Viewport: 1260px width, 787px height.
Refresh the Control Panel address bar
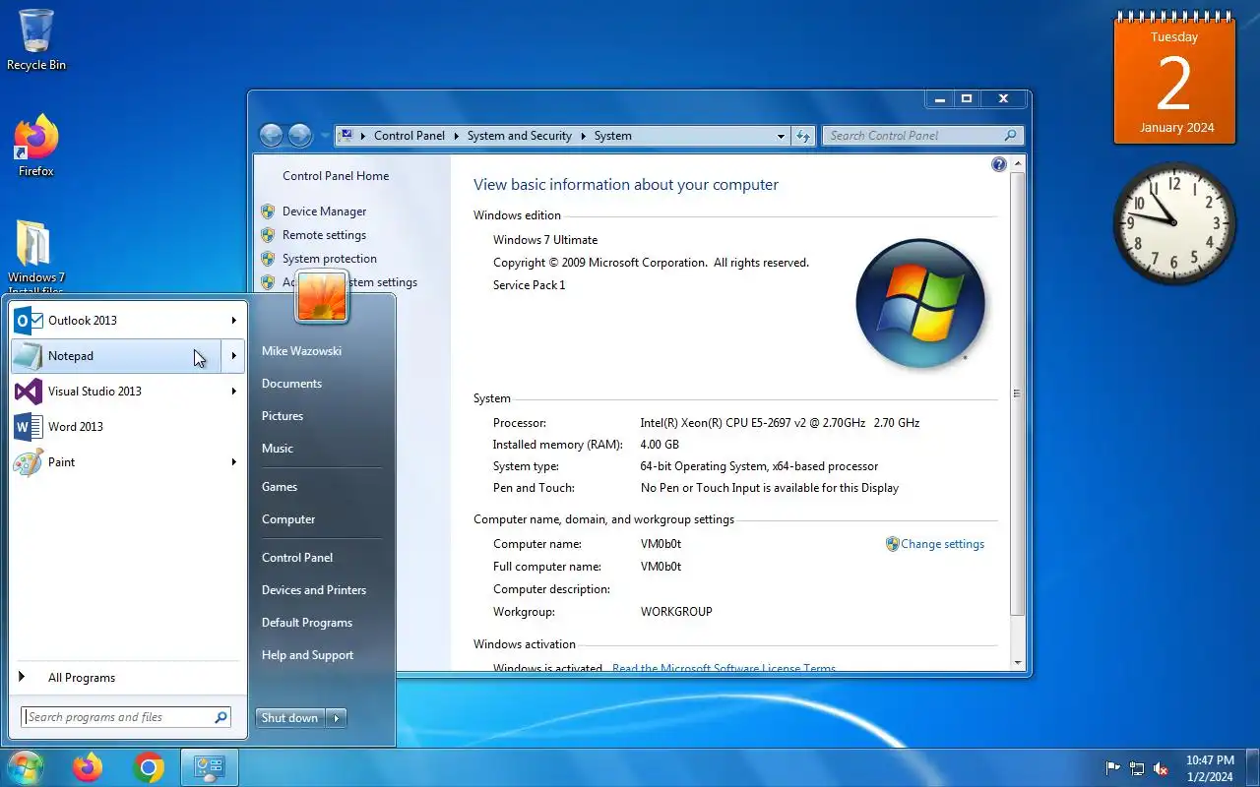pos(803,136)
